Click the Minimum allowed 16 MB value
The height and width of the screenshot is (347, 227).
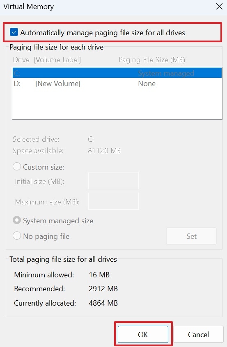point(99,275)
